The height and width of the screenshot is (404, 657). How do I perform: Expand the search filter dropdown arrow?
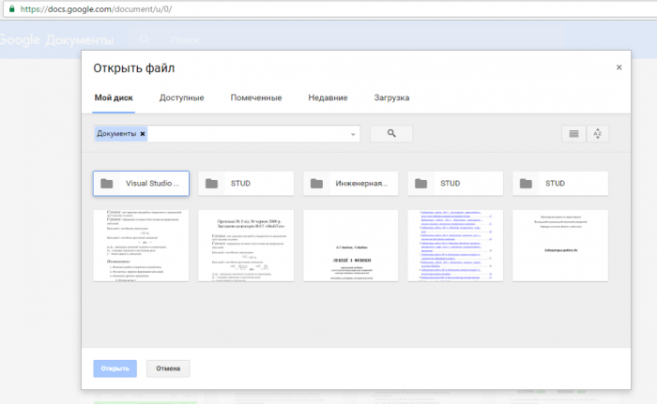(x=354, y=135)
